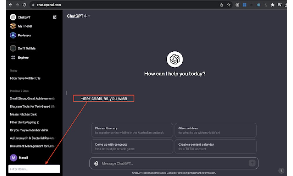
Task: Start a new chat with the edit icon
Action: (55, 17)
